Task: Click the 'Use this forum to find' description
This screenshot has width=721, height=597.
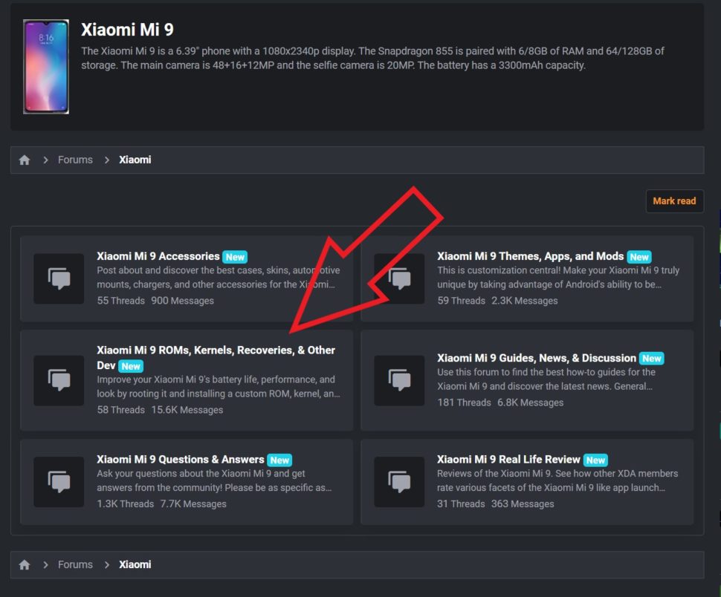Action: click(546, 379)
